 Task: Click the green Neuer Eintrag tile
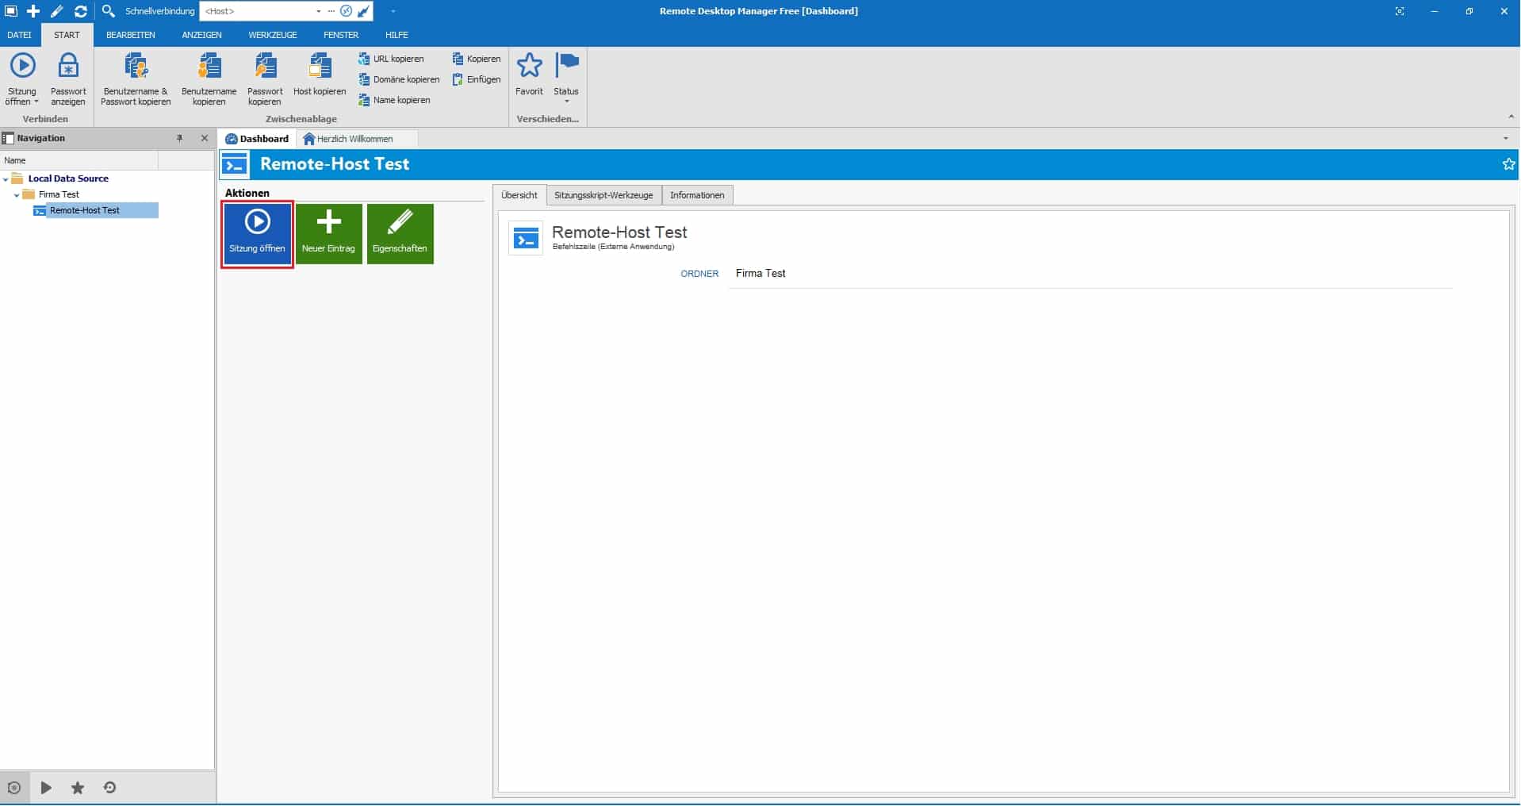[x=328, y=233]
